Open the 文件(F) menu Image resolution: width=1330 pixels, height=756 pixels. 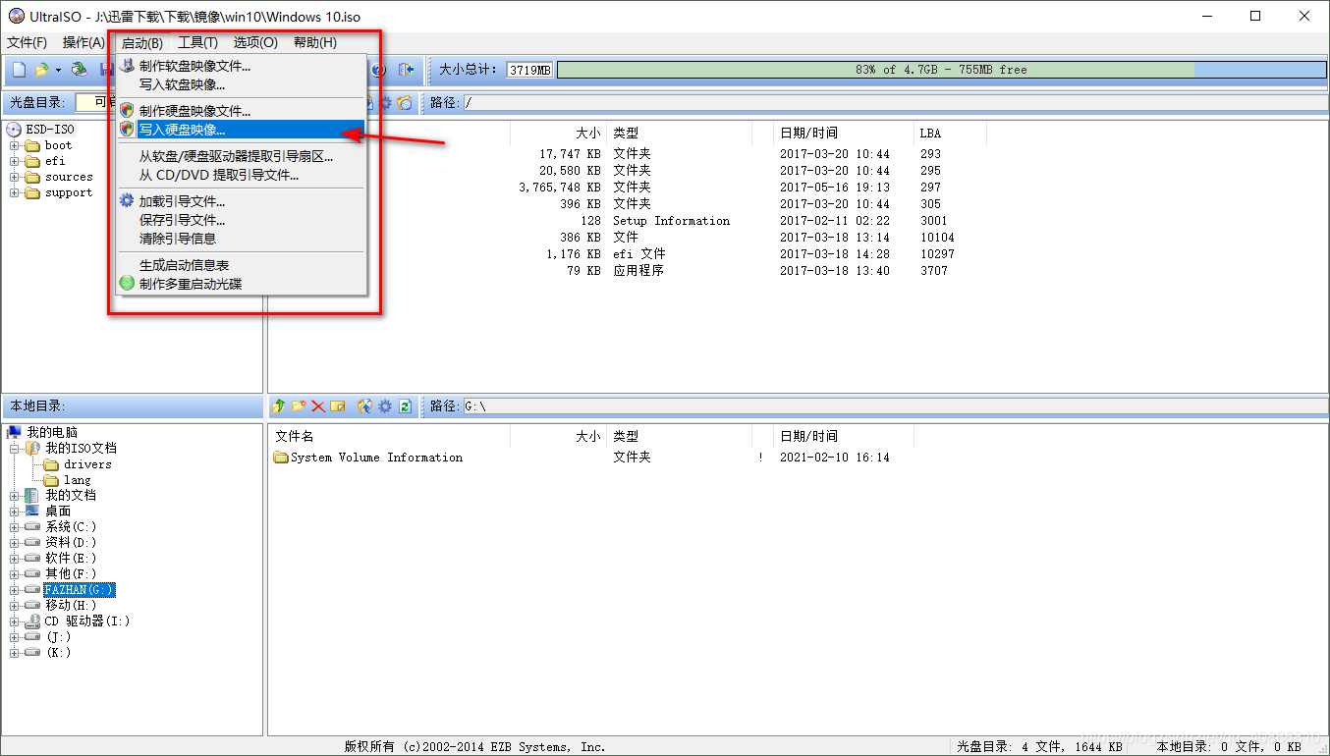coord(27,42)
